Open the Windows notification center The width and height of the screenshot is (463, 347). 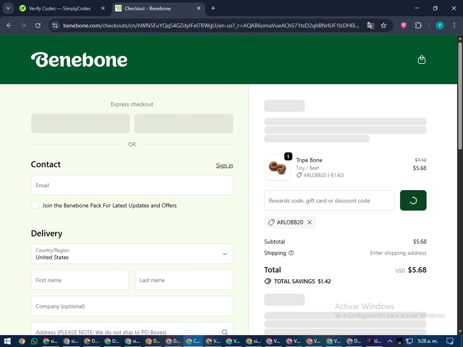[x=450, y=341]
